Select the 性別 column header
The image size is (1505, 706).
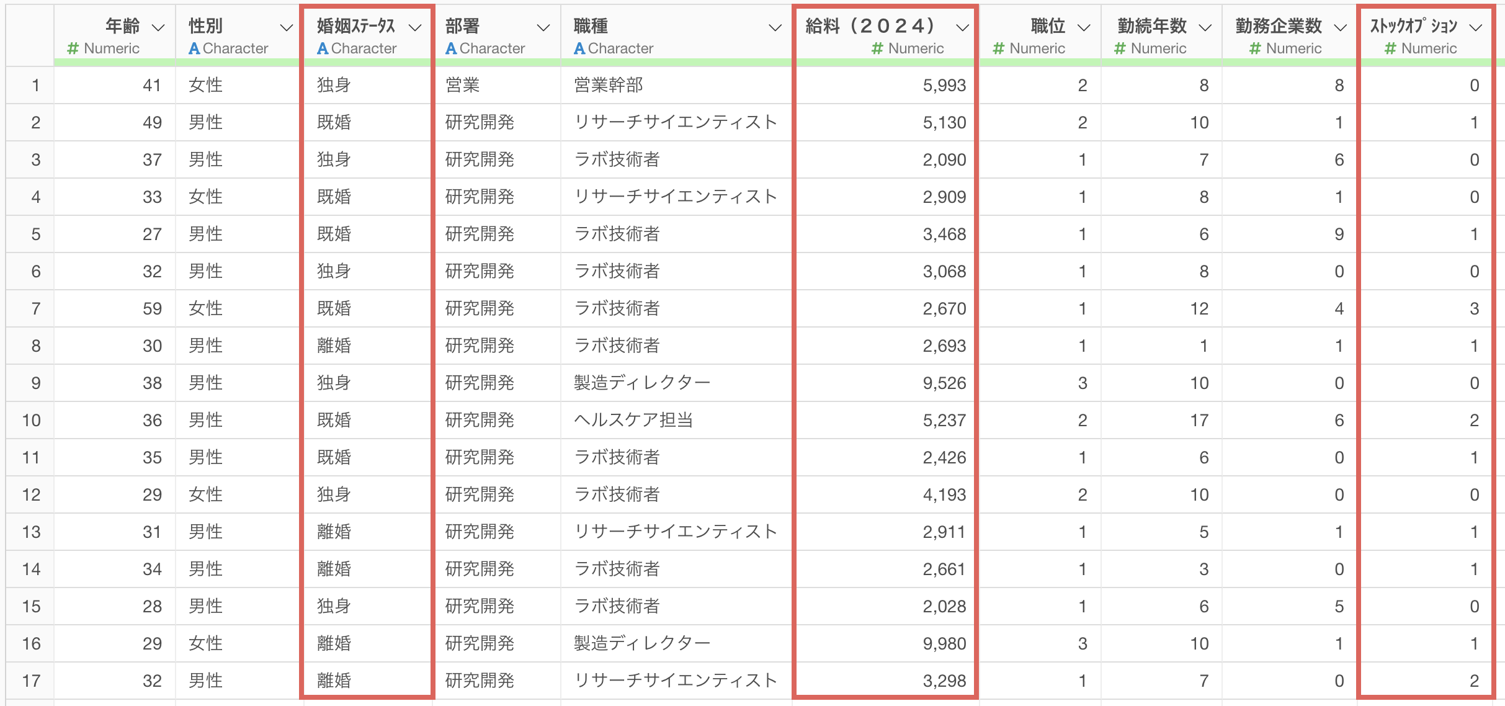(238, 35)
